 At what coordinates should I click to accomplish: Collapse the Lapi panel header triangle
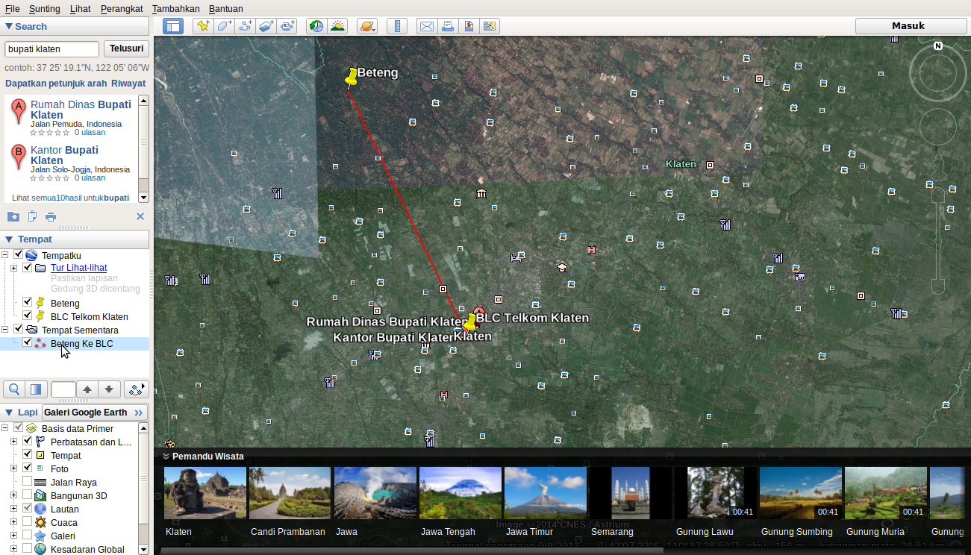coord(9,412)
